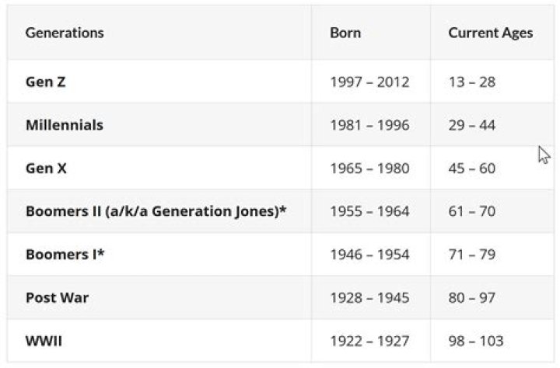The image size is (560, 368).
Task: Click the age range 61 – 70
Action: pyautogui.click(x=471, y=211)
